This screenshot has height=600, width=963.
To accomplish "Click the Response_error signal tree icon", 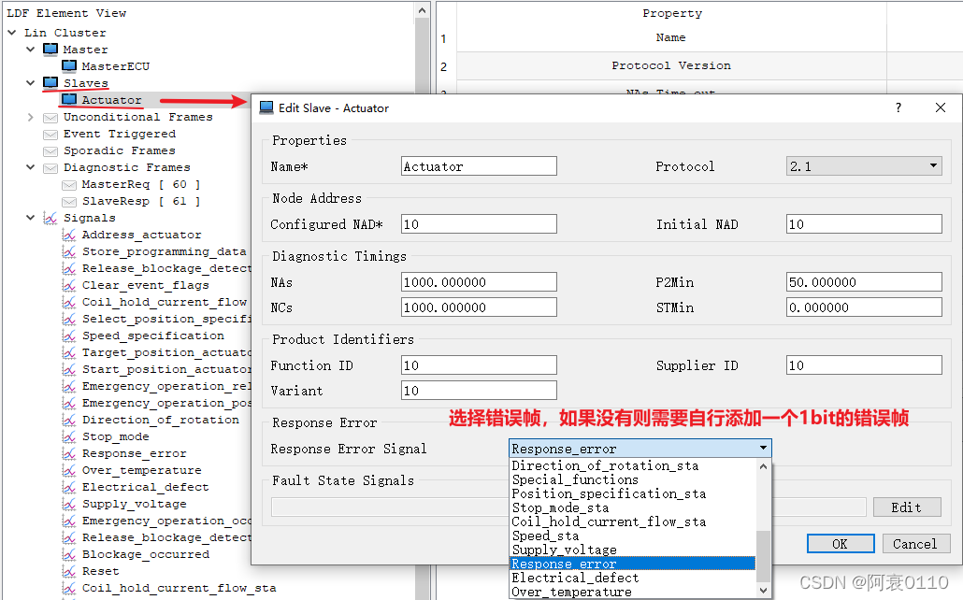I will 69,453.
